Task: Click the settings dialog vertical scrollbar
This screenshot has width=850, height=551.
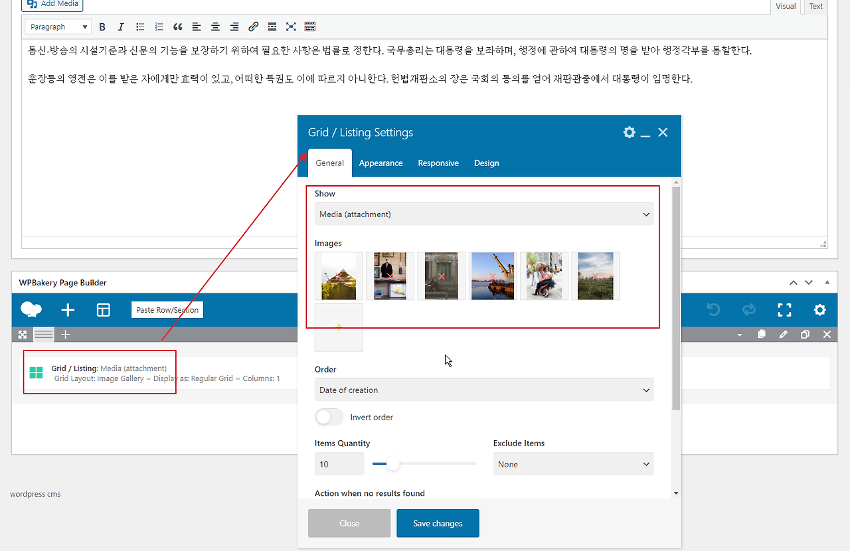Action: [676, 299]
